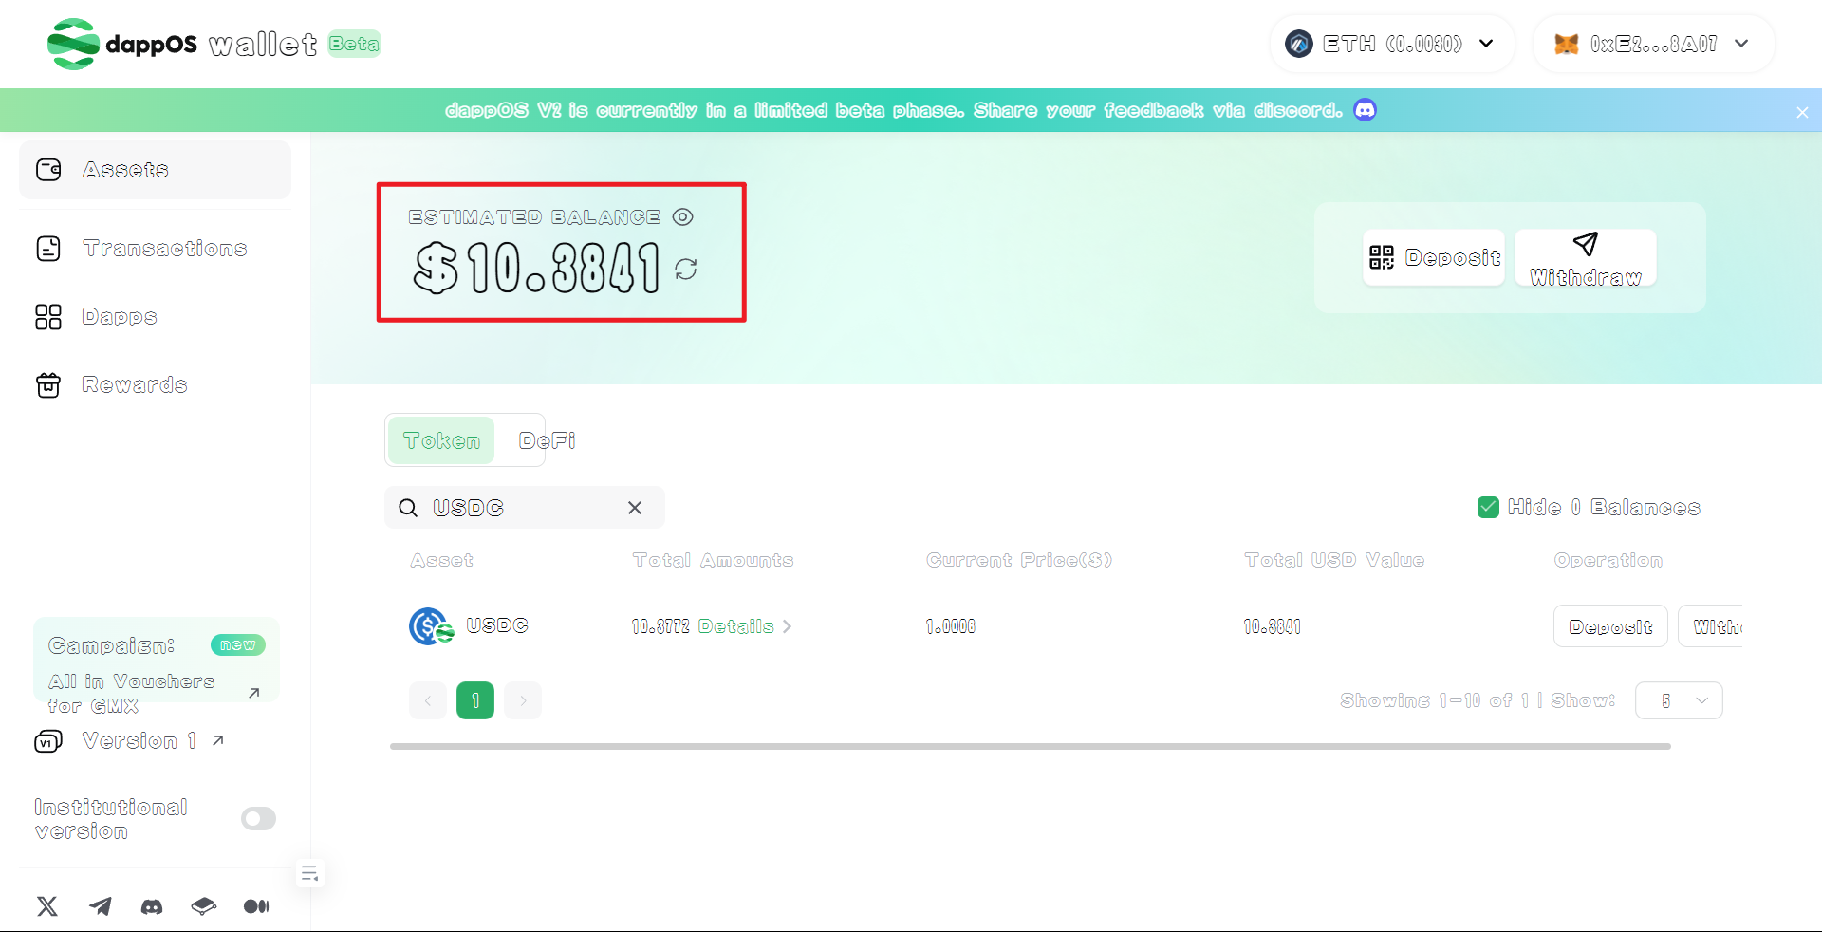Enable the Institutional version switch

(258, 819)
